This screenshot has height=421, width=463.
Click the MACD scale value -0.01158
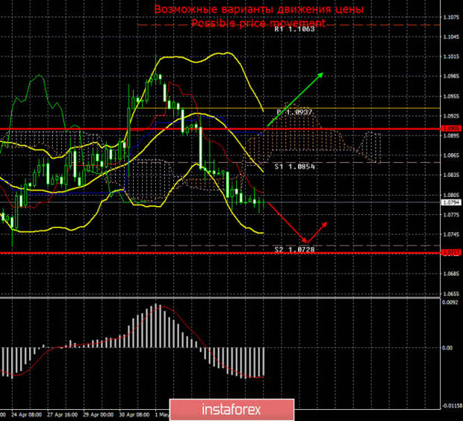click(x=452, y=406)
